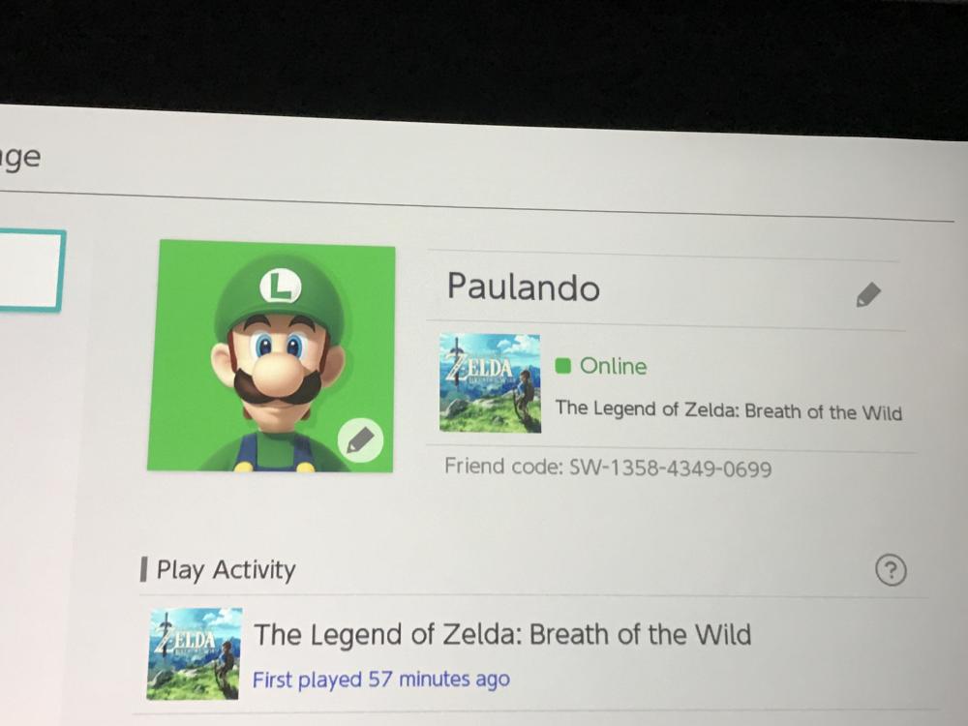This screenshot has width=968, height=726.
Task: Click the partial page title ending in 'ge'
Action: (x=20, y=158)
